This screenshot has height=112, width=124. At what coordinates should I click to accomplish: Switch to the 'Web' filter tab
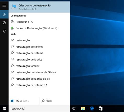[55, 101]
